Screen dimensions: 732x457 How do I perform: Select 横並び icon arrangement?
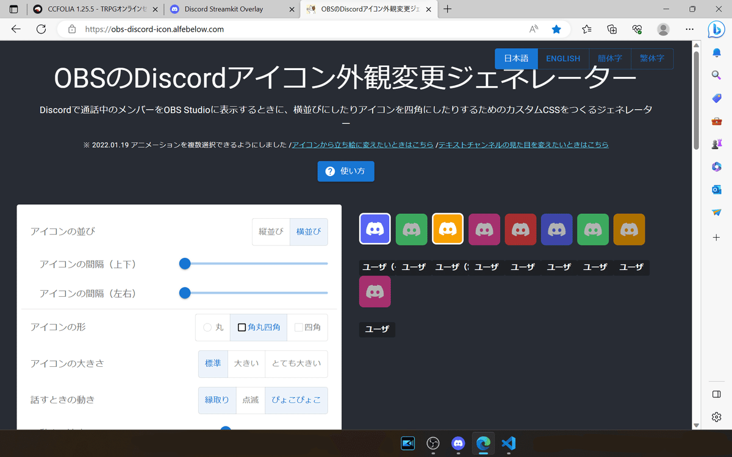[309, 232]
